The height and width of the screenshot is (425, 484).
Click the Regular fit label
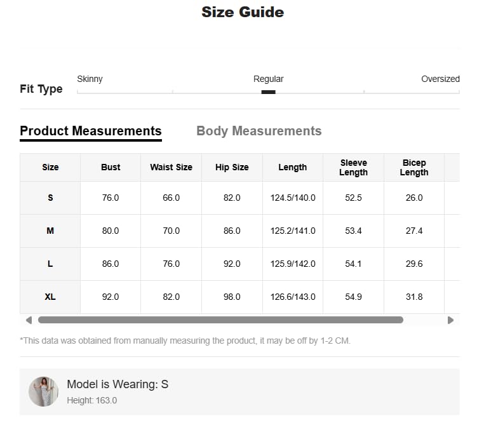point(268,79)
